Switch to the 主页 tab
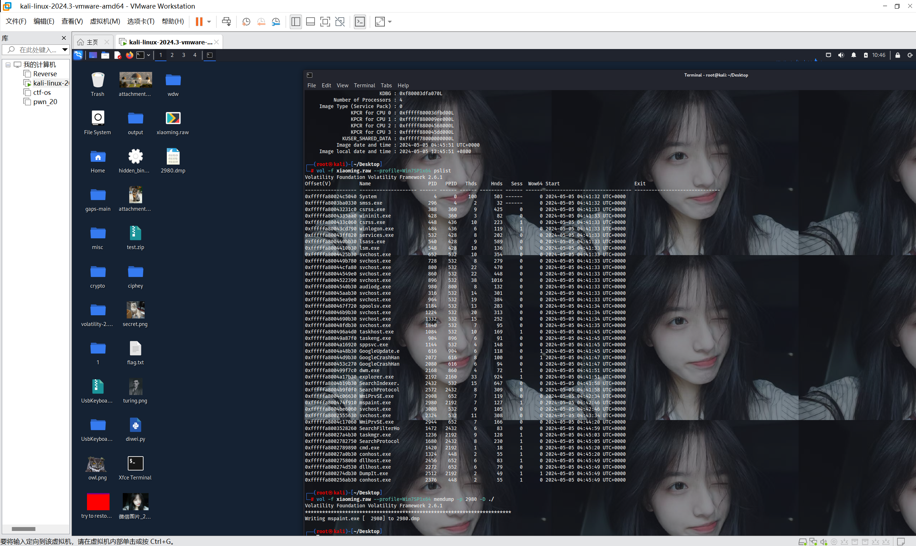 (92, 42)
